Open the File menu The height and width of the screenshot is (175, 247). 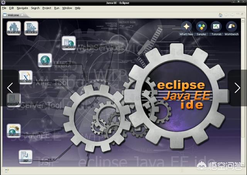pyautogui.click(x=4, y=8)
